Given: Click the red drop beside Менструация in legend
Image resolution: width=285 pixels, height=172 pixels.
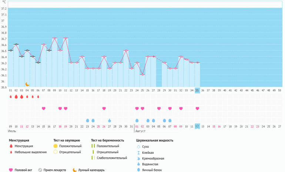Looking at the screenshot, I should pyautogui.click(x=11, y=146).
